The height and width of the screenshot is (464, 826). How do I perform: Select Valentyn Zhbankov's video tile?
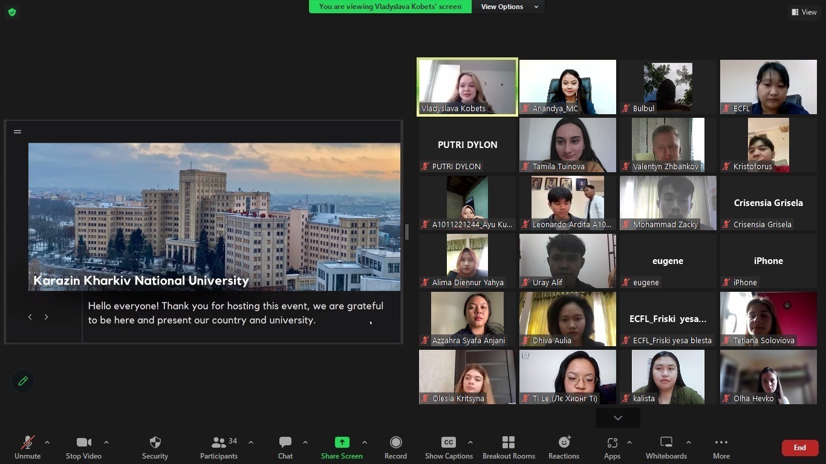pyautogui.click(x=668, y=145)
